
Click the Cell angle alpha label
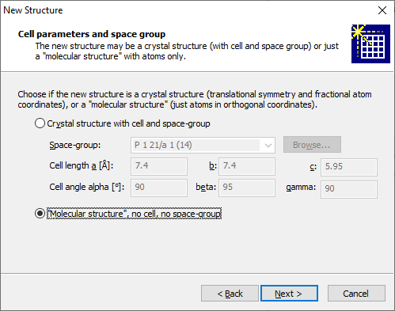[87, 187]
